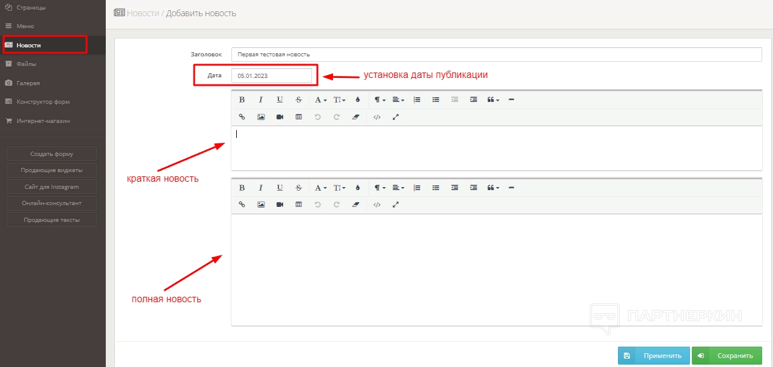Viewport: 773px width, 367px height.
Task: Open text color picker in lower editor
Action: (x=357, y=188)
